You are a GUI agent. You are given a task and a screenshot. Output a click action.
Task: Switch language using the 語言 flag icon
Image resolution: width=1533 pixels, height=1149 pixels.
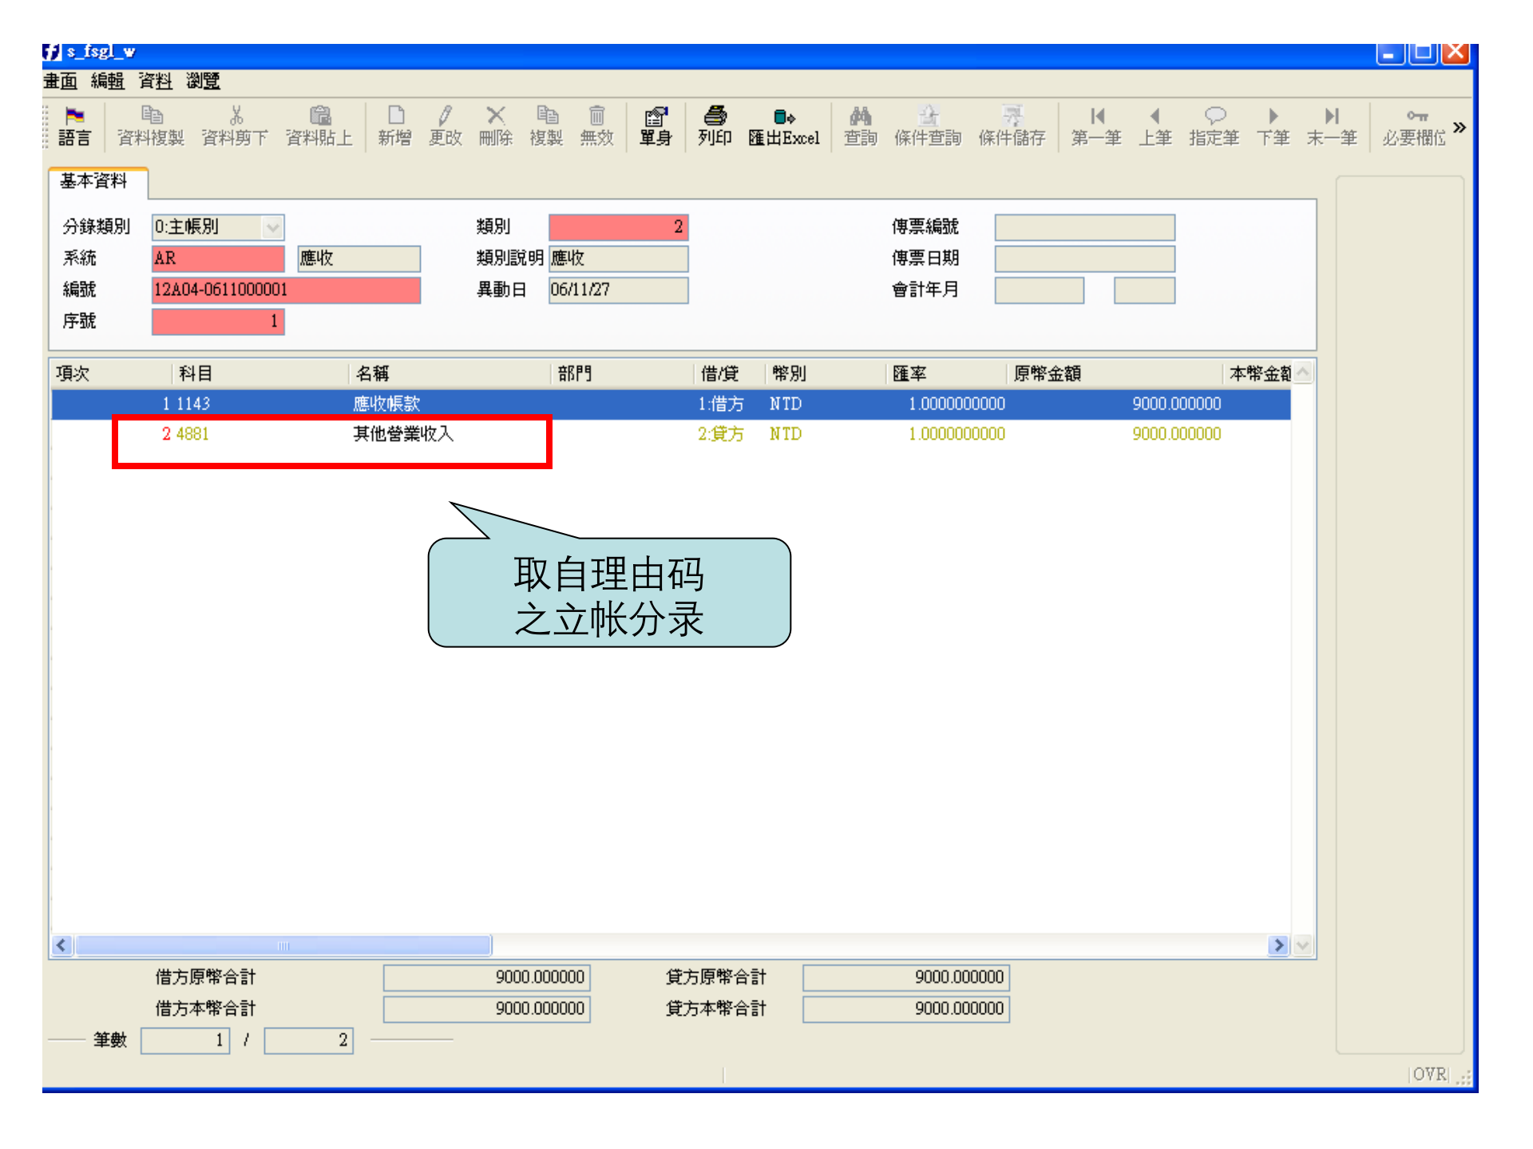coord(75,126)
